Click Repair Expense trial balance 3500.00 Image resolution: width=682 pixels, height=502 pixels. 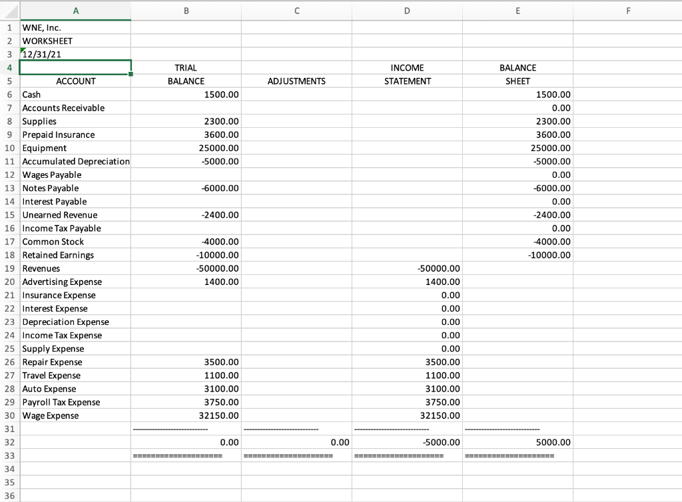tap(186, 362)
